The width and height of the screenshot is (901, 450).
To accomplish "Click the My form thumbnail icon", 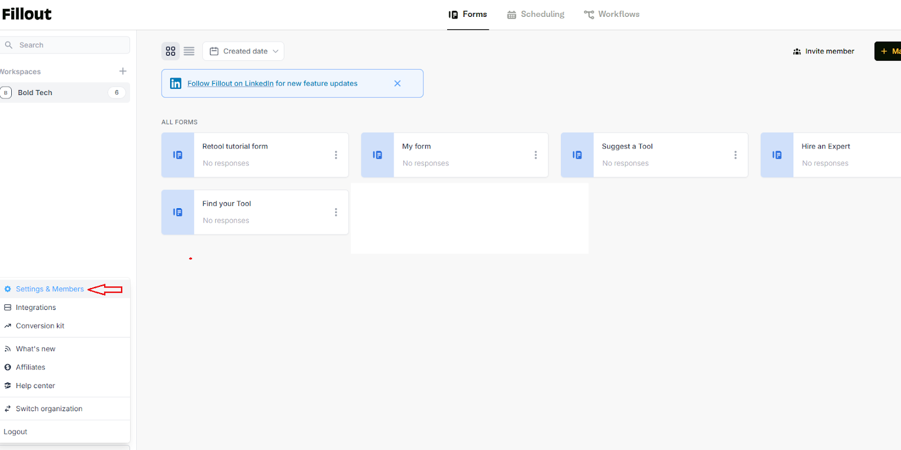I will [x=377, y=155].
